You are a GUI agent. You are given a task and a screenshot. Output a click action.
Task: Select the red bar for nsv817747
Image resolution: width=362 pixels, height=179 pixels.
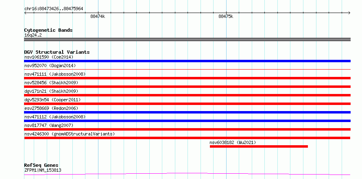point(187,129)
